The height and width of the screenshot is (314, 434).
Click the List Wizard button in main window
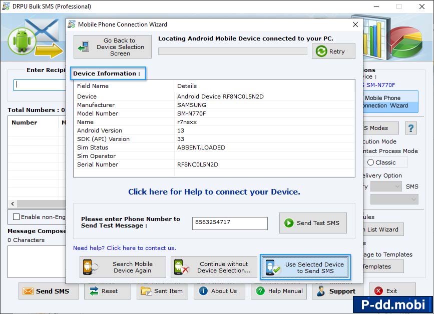(383, 229)
